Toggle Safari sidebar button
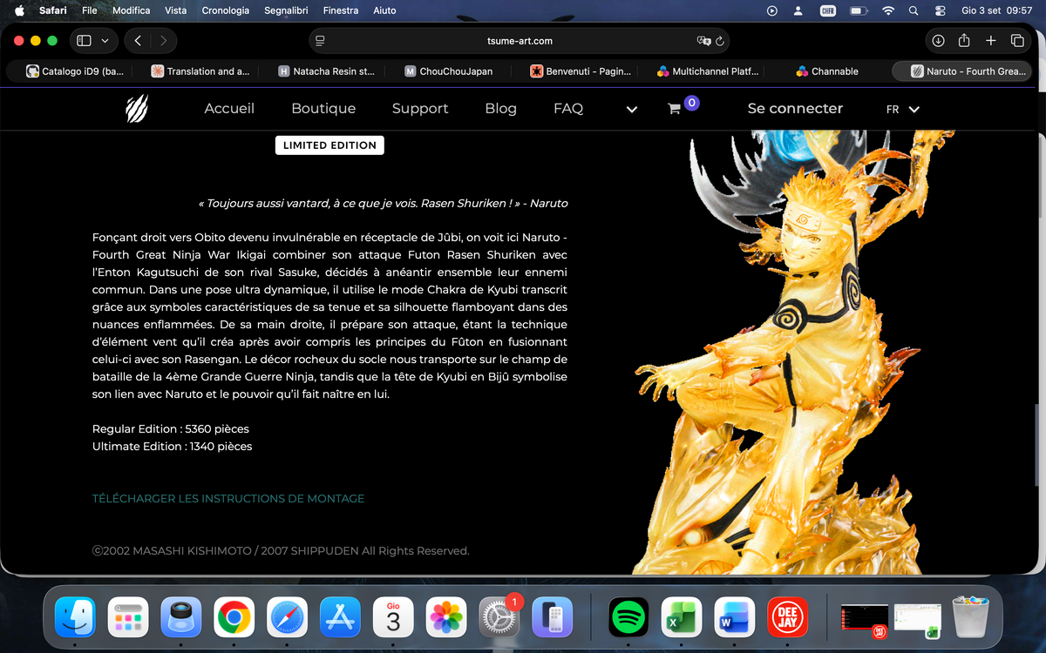Viewport: 1046px width, 653px height. [85, 40]
